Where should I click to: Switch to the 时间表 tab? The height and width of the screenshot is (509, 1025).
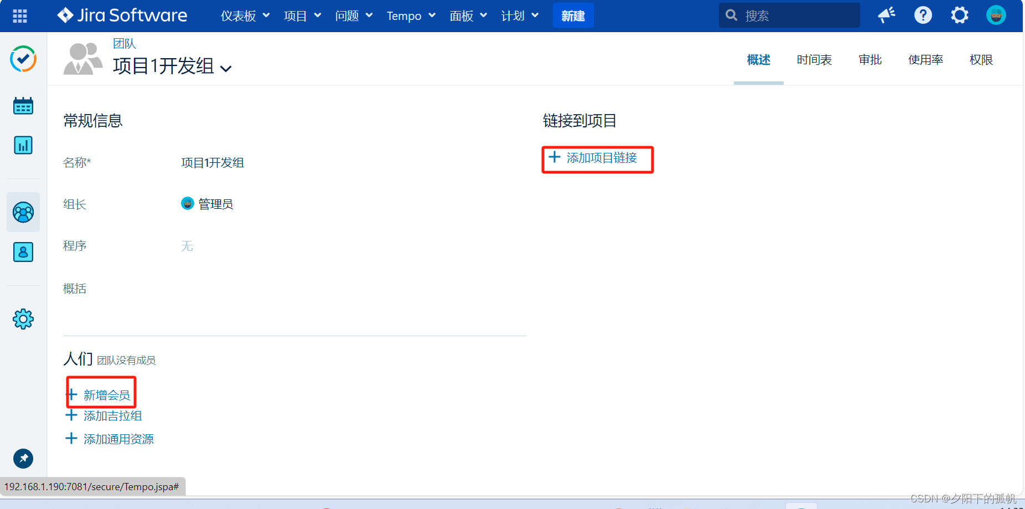(x=814, y=60)
